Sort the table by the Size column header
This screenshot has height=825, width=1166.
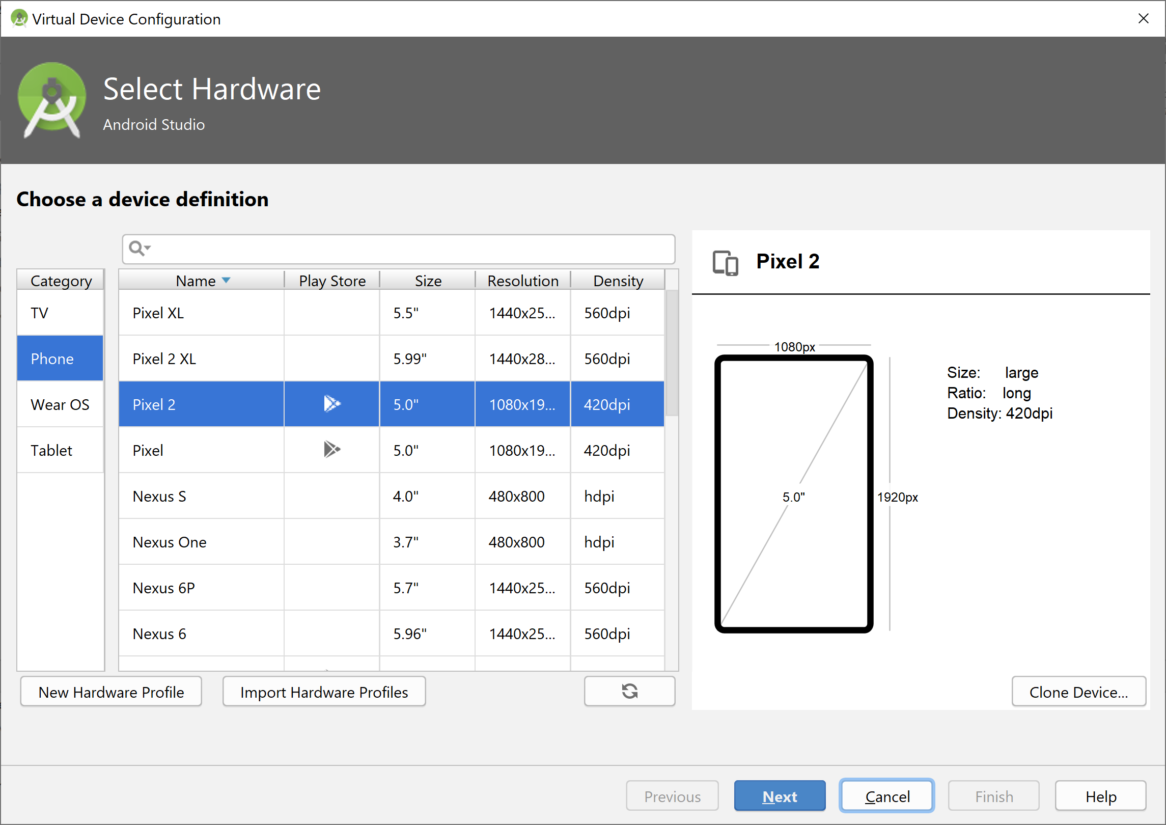428,280
